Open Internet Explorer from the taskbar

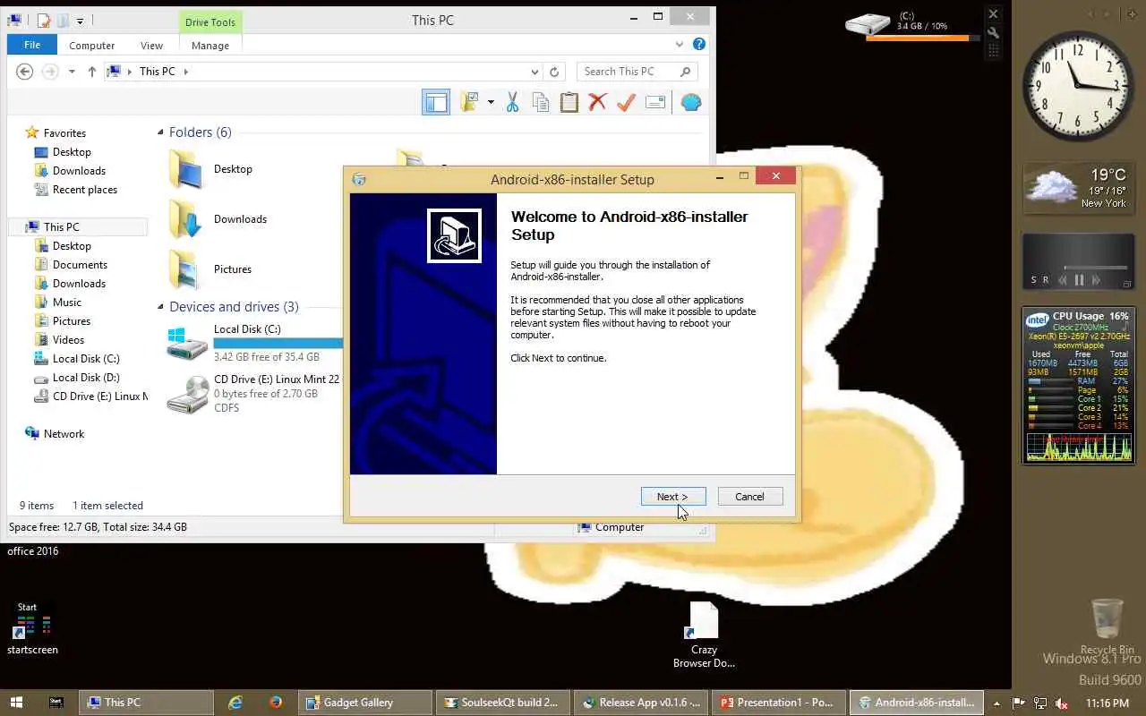pyautogui.click(x=235, y=703)
